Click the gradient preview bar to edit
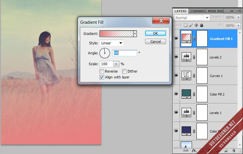The width and height of the screenshot is (243, 154). 116,33
